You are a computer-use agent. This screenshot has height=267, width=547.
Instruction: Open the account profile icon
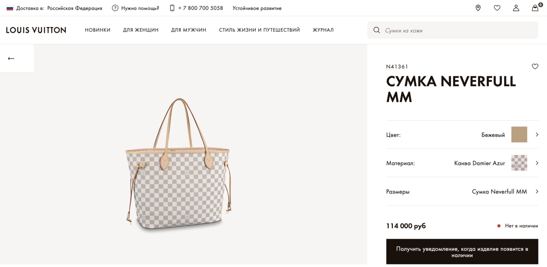[x=516, y=8]
